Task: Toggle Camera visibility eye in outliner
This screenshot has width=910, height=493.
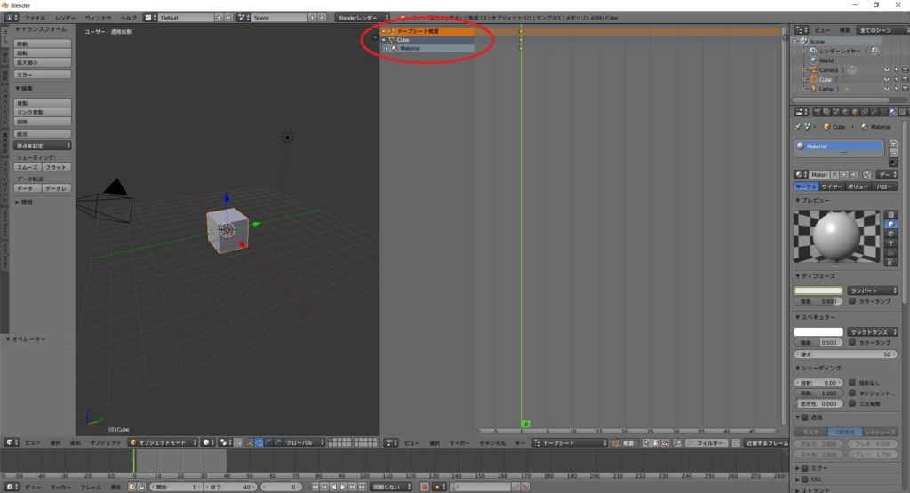Action: point(886,69)
